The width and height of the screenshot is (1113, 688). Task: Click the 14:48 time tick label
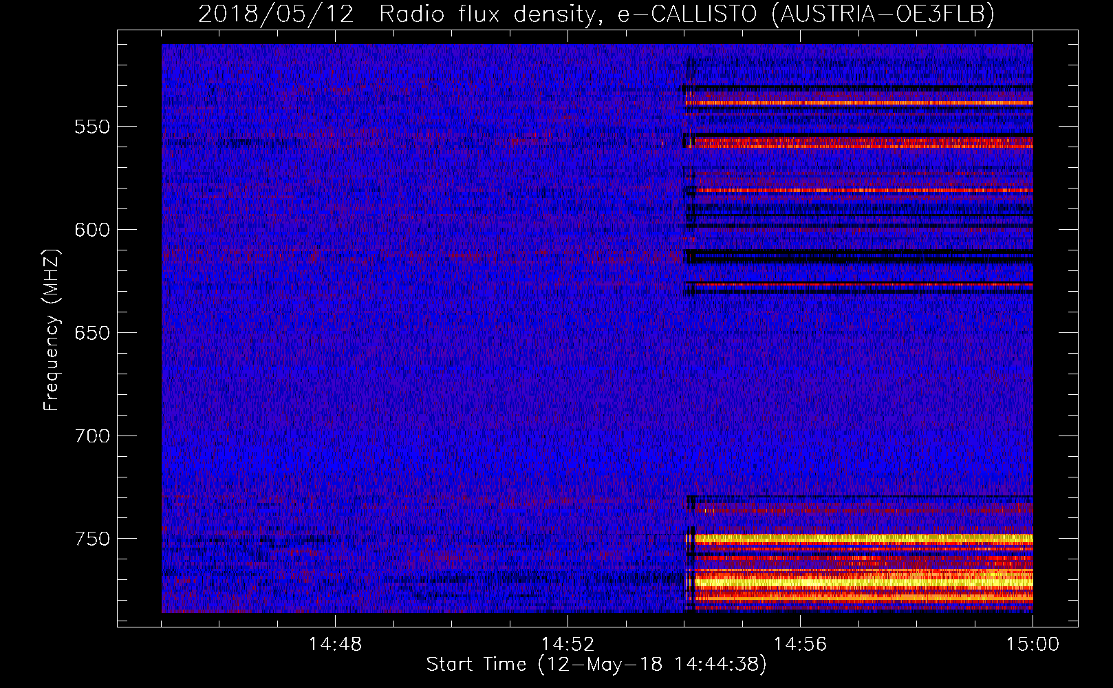point(335,645)
